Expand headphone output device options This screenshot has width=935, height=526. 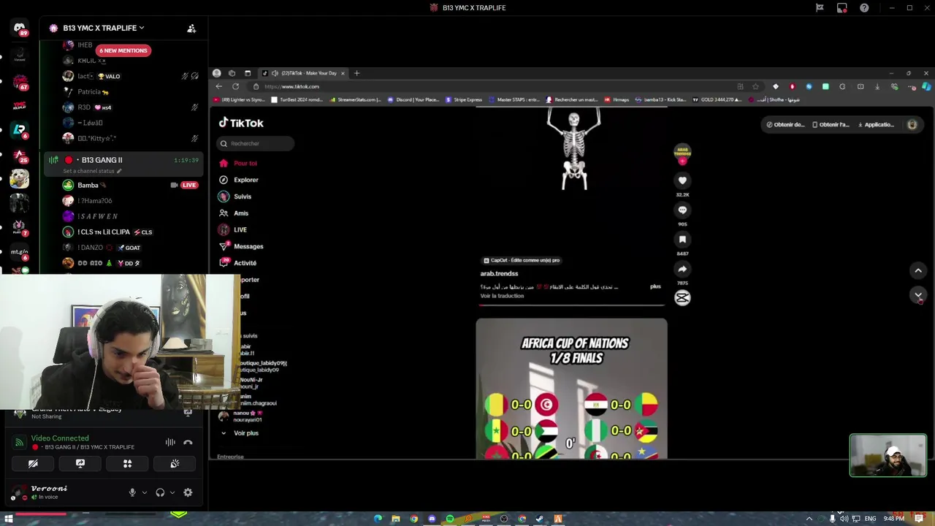click(172, 492)
